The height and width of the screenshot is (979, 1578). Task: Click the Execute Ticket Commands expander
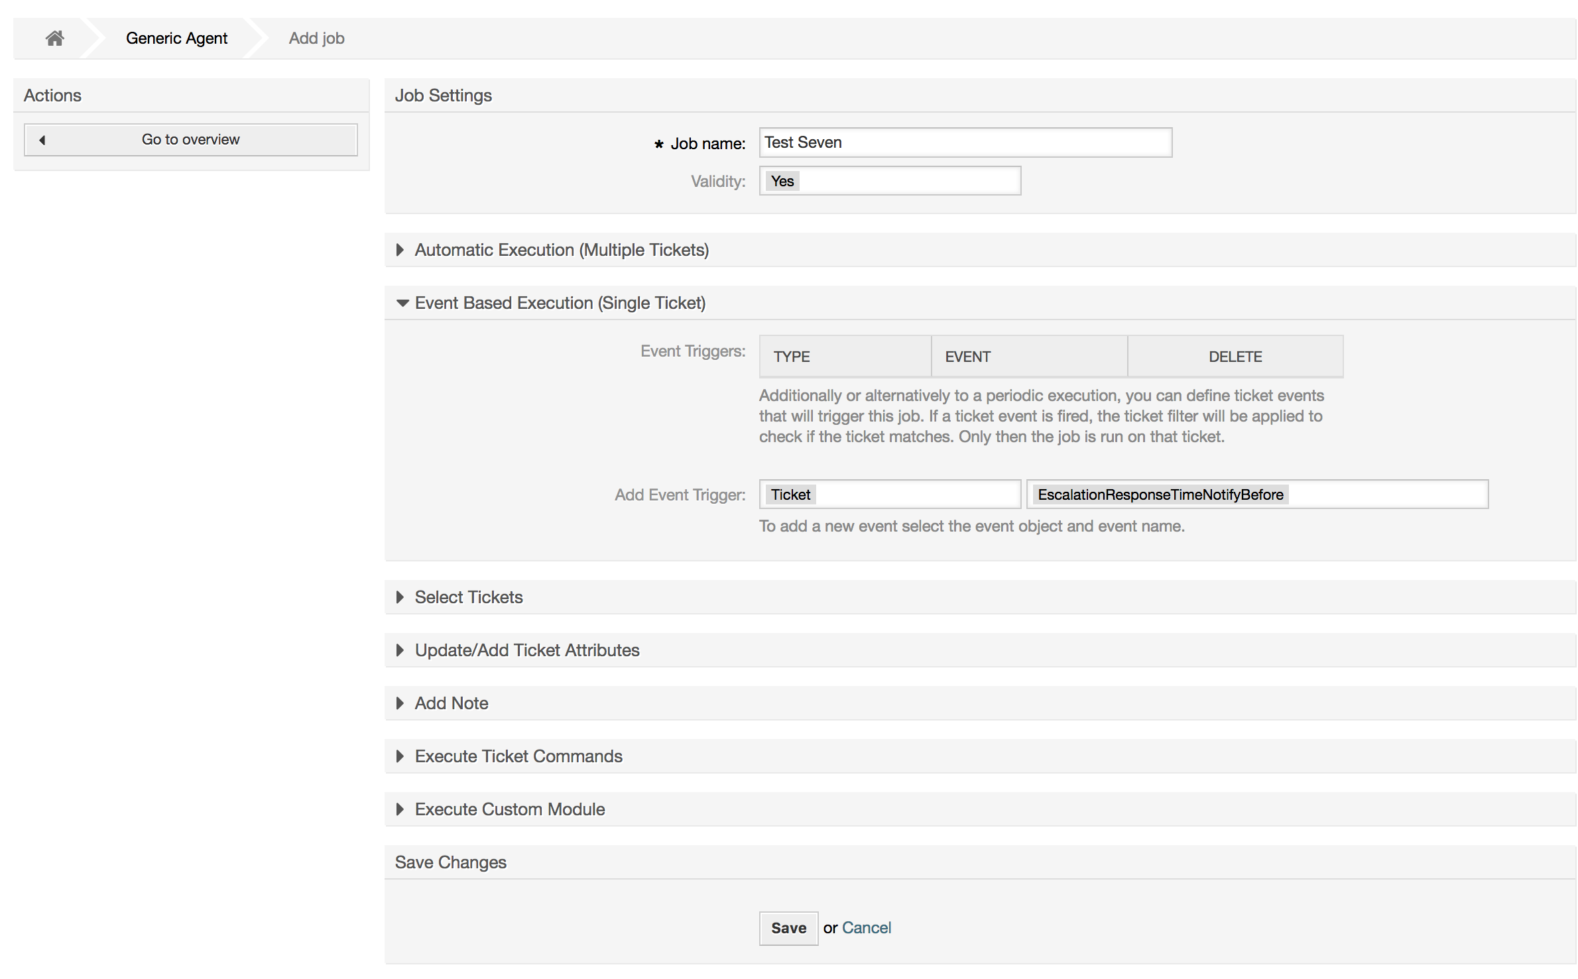[x=518, y=756]
